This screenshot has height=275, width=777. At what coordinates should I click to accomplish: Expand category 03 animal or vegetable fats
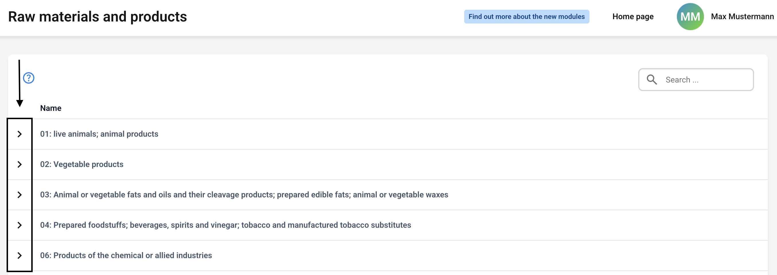point(19,195)
